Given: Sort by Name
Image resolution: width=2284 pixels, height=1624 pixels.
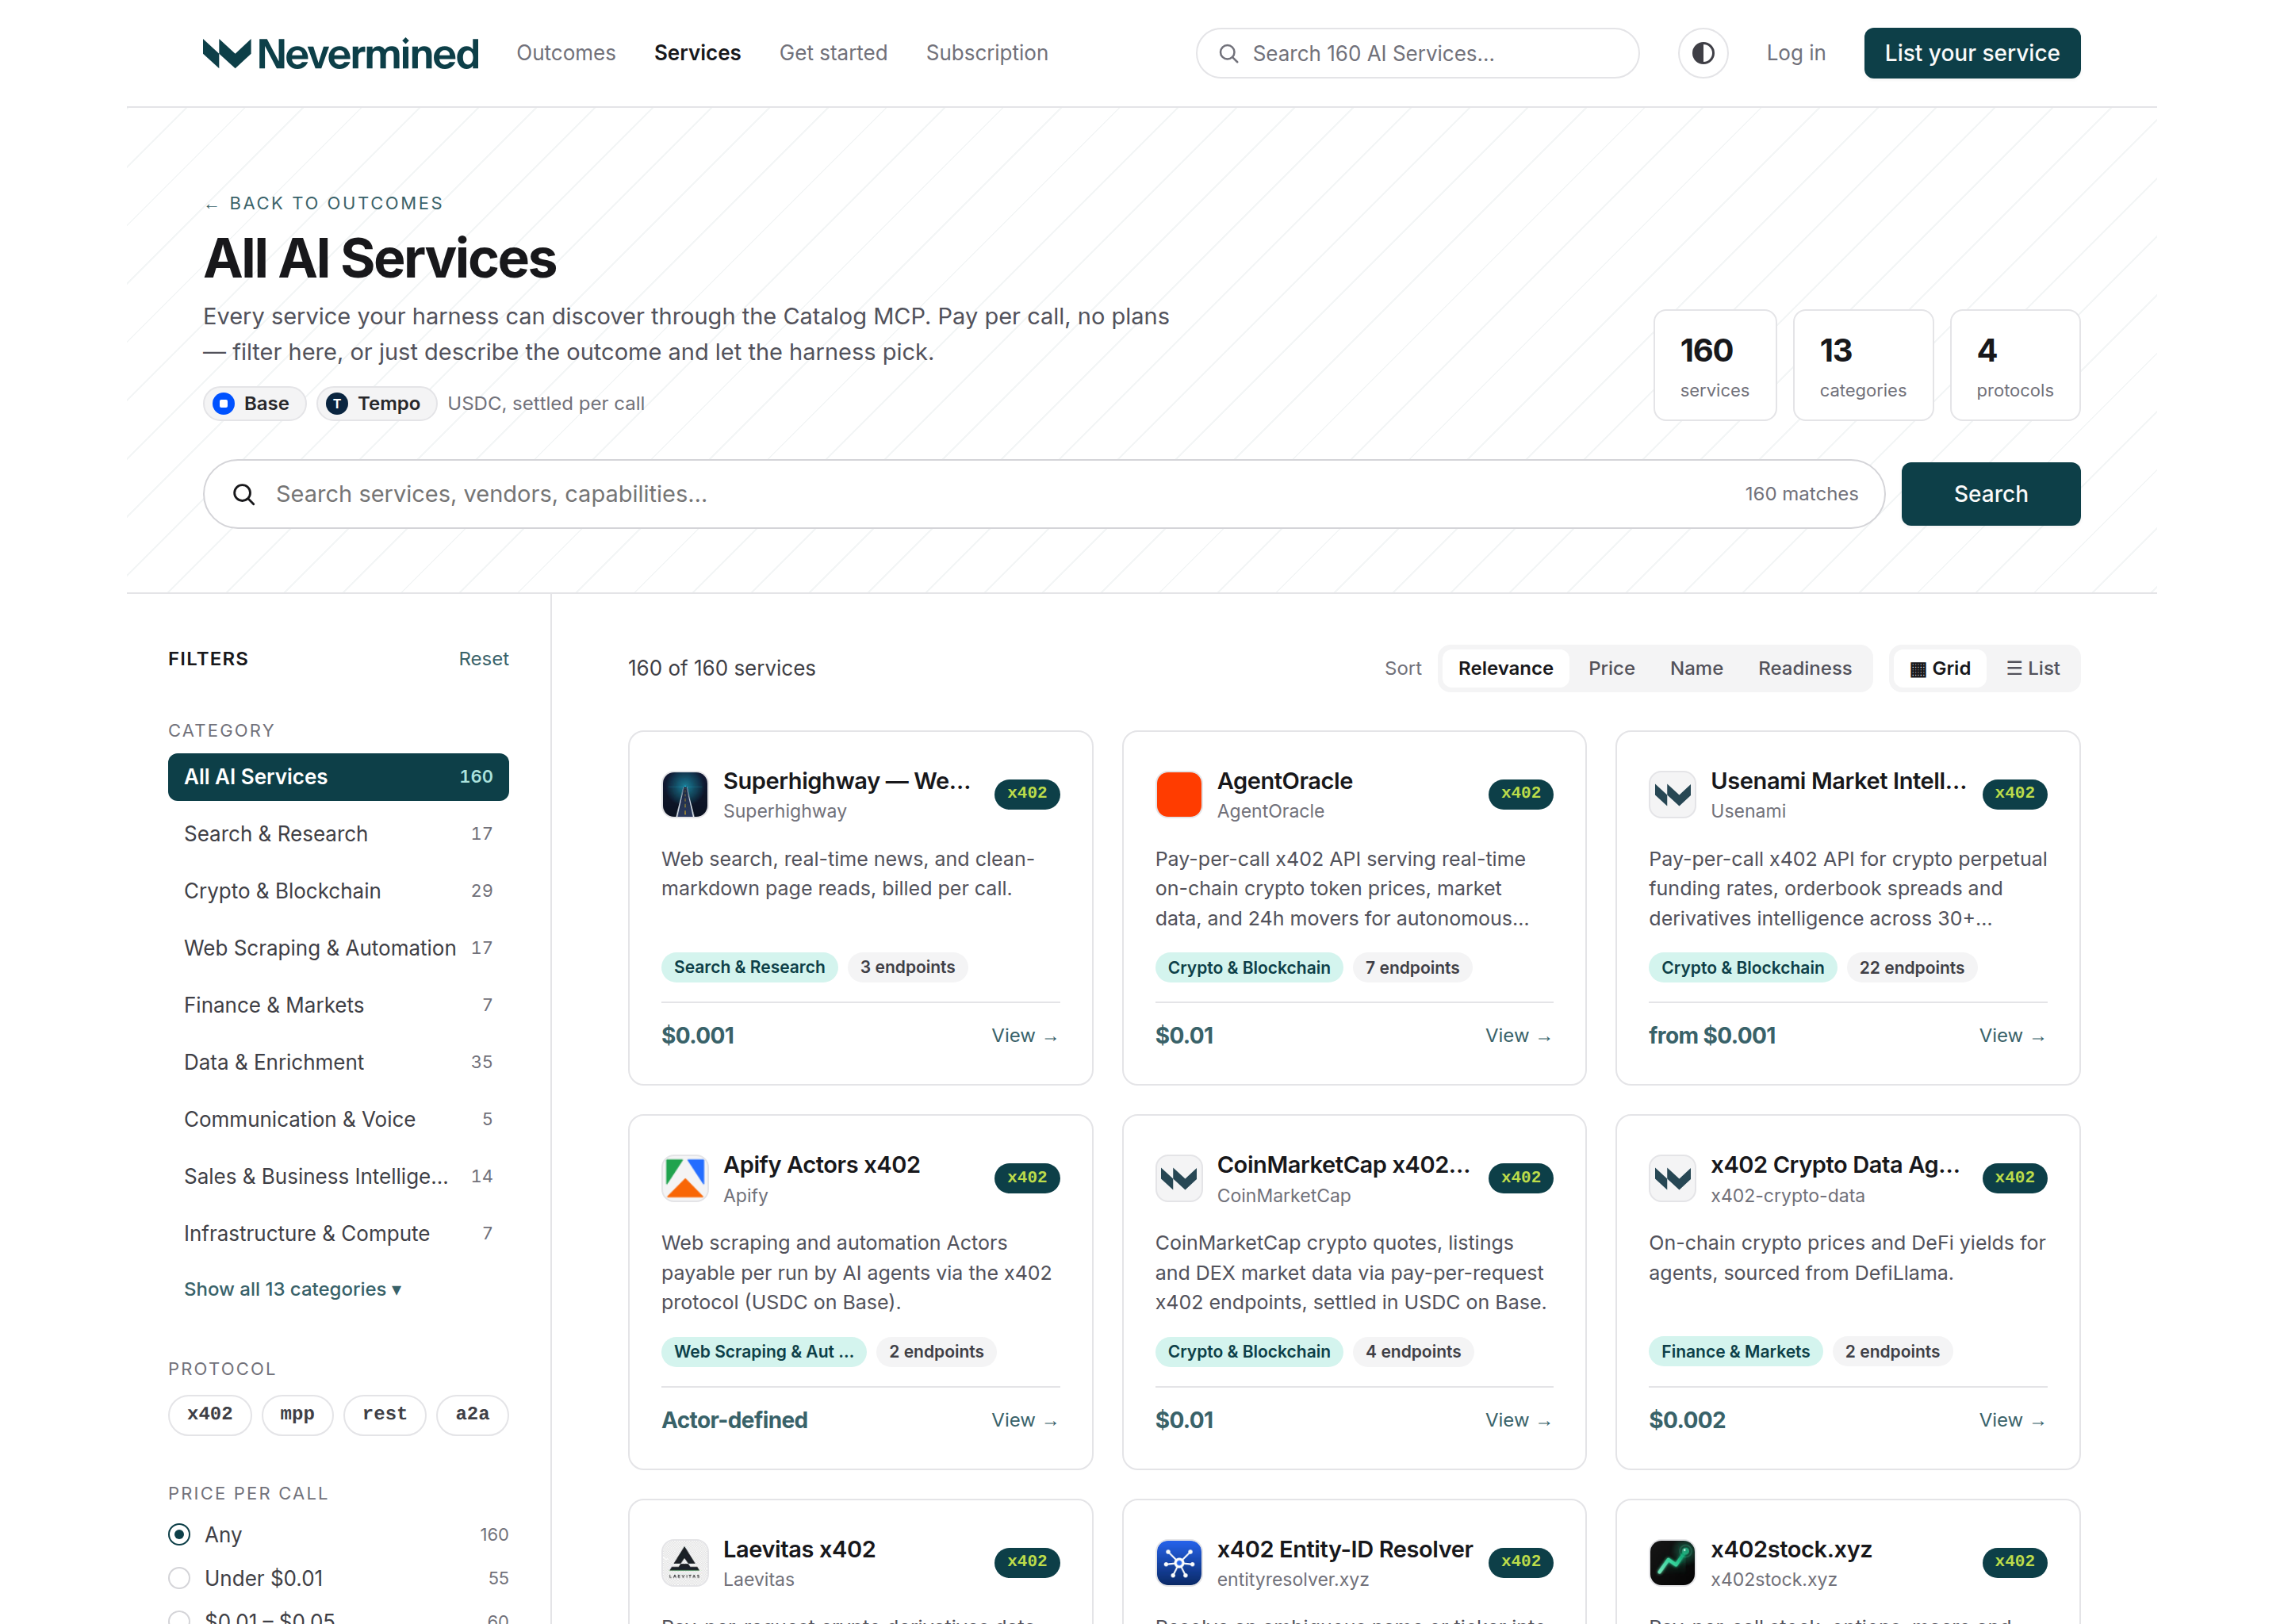Looking at the screenshot, I should click(1696, 668).
